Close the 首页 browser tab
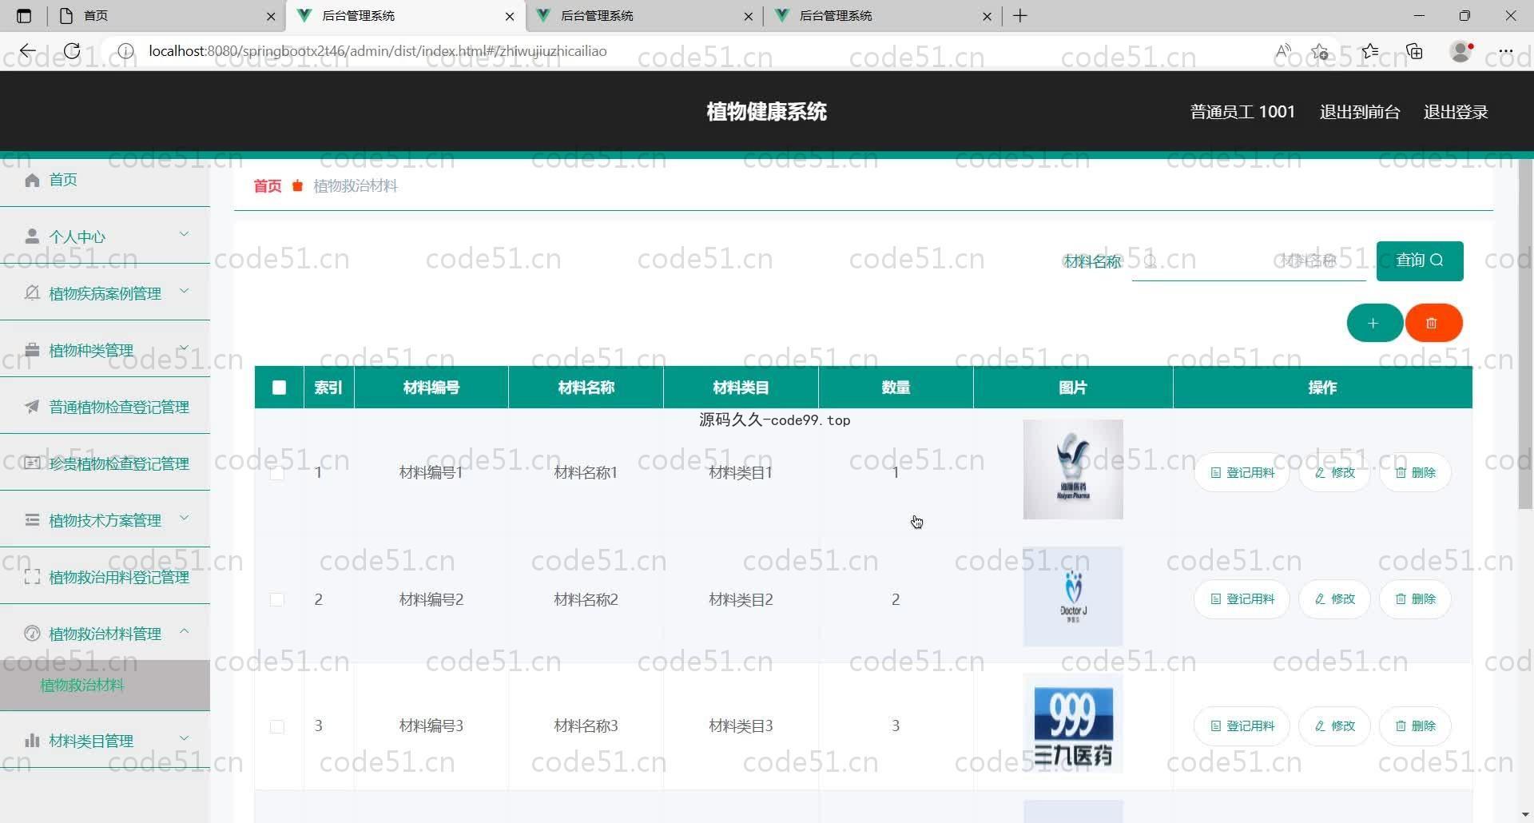Screen dimensions: 1534x823 (x=271, y=16)
